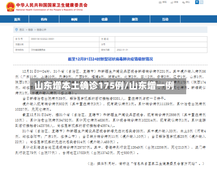Viewport: 217px width, 173px height.
Task: Click the WeChat bubble icon in the top bar
Action: pyautogui.click(x=184, y=3)
